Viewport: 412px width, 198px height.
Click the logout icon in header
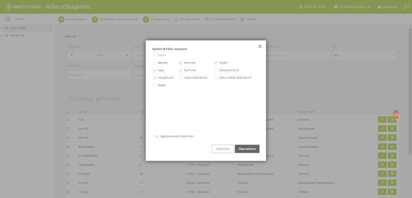[406, 7]
